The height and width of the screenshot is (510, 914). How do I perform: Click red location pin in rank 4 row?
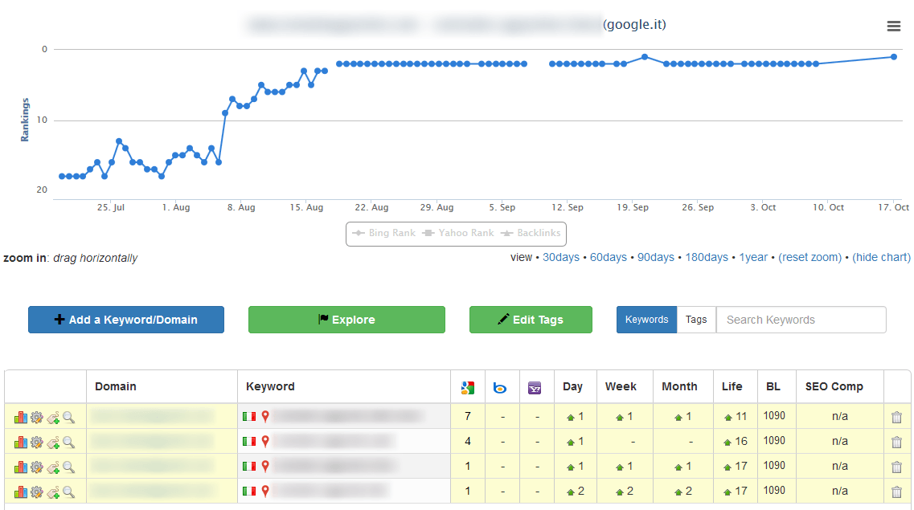pos(265,441)
